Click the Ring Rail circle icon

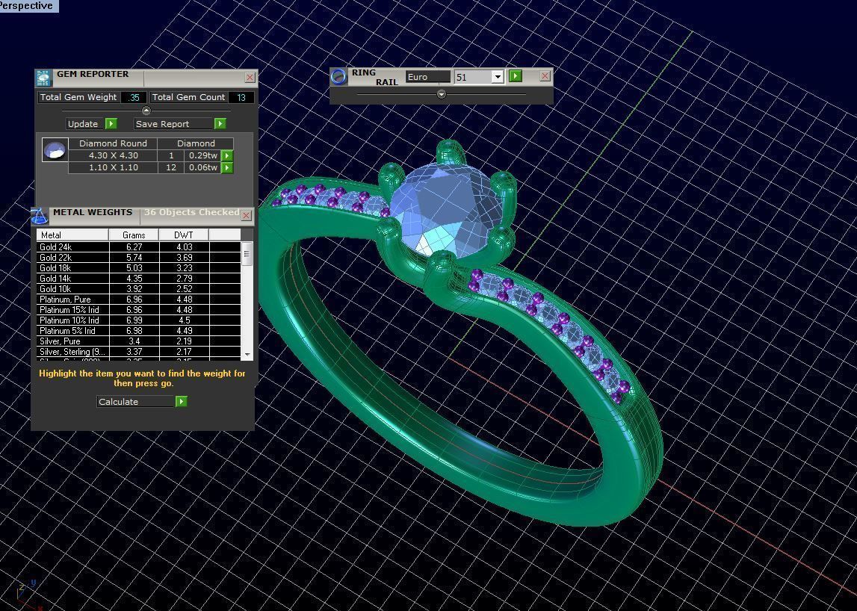pos(339,76)
